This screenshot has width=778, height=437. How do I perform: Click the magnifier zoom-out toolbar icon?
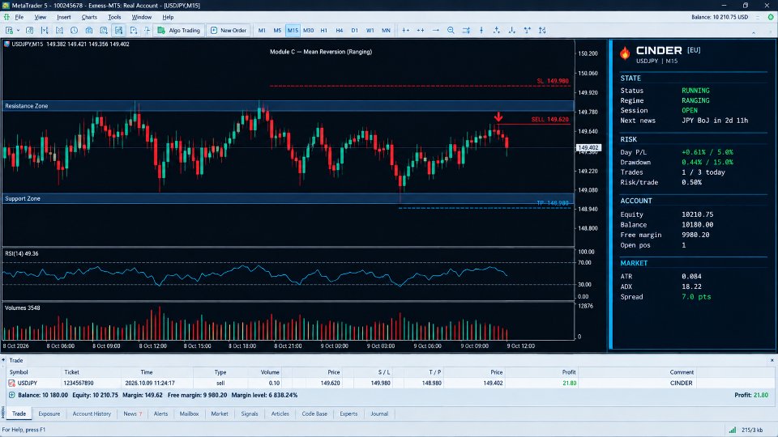(451, 30)
